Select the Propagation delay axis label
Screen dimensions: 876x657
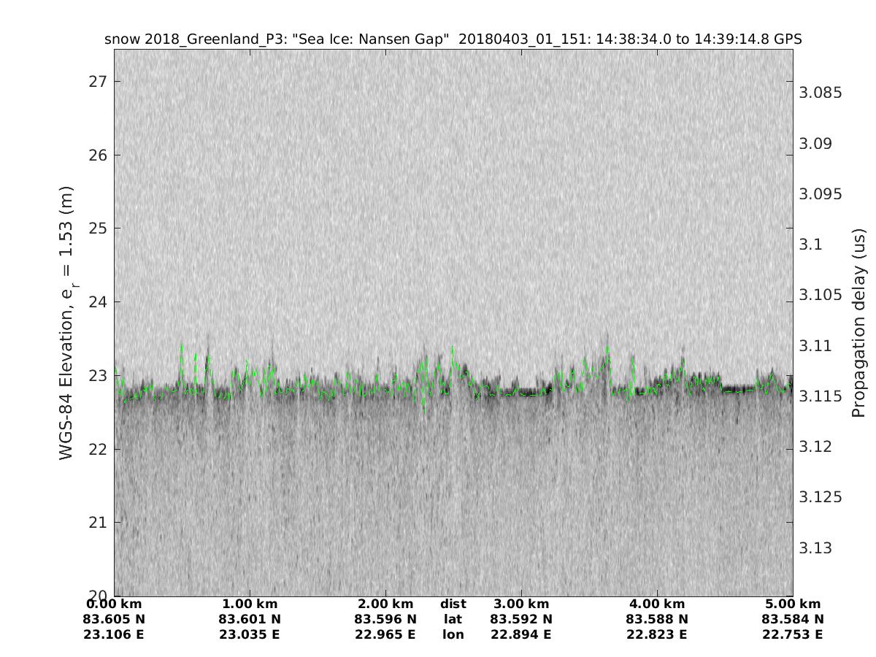[858, 323]
